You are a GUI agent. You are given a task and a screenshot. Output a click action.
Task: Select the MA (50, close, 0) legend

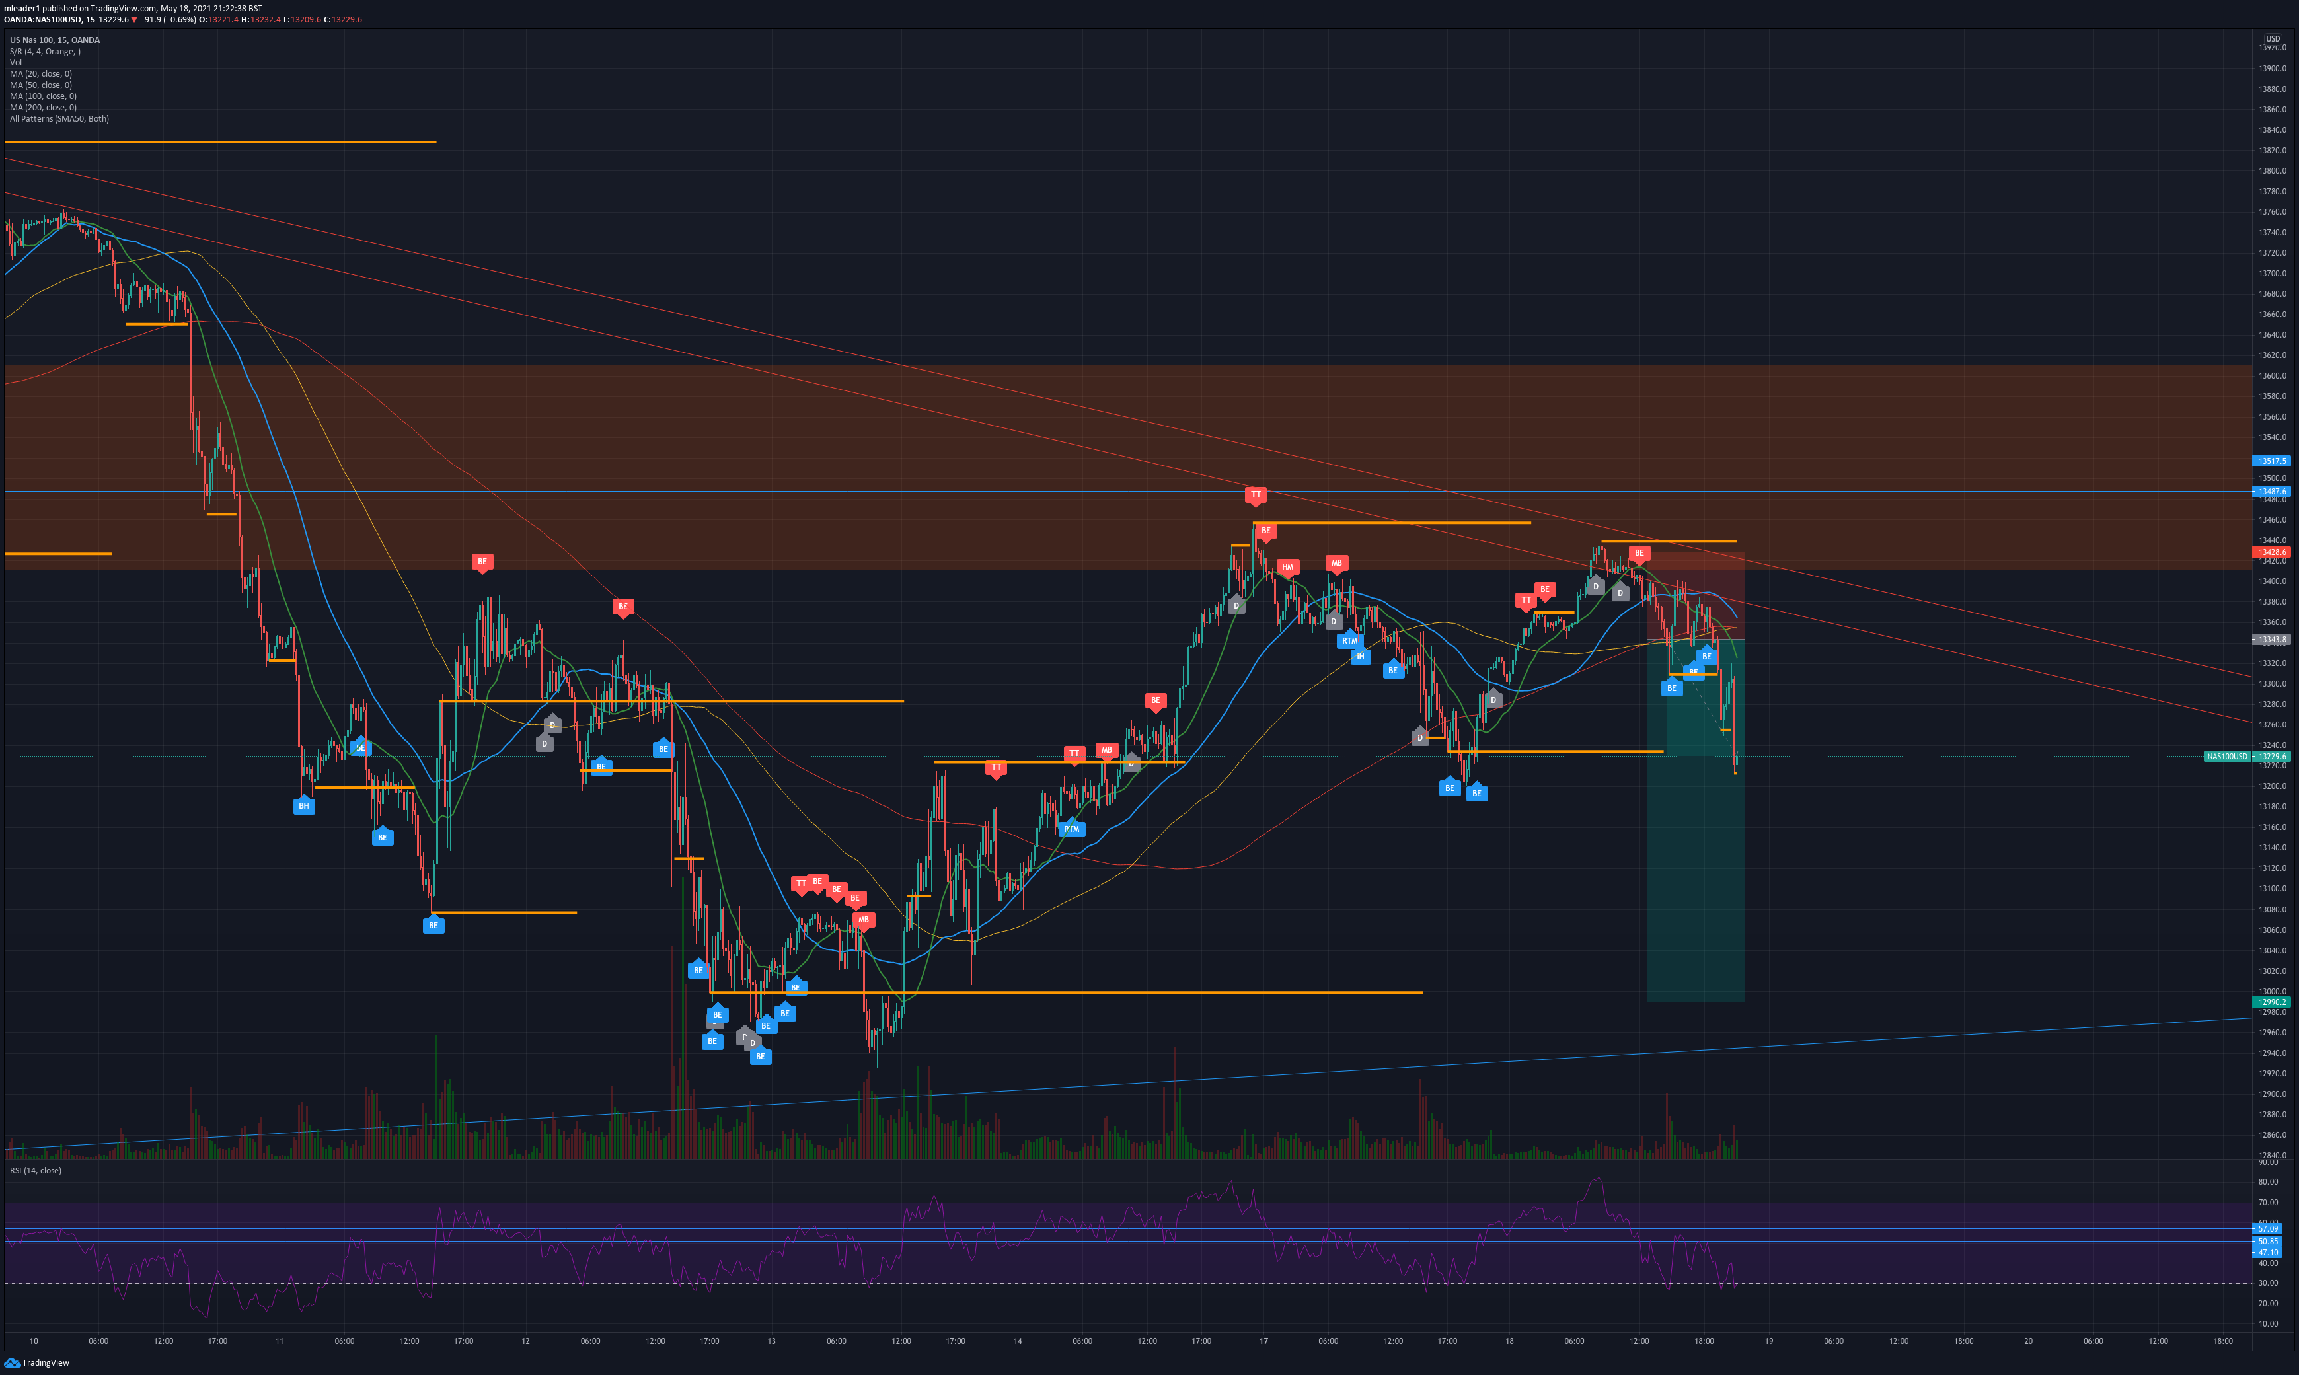coord(41,85)
